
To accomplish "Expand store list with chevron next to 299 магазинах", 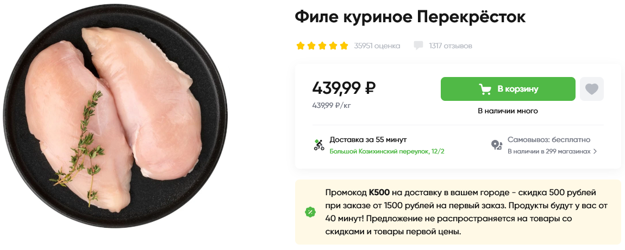I will pyautogui.click(x=595, y=151).
